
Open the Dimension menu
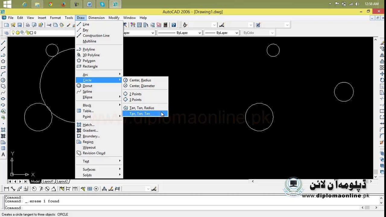pos(96,18)
